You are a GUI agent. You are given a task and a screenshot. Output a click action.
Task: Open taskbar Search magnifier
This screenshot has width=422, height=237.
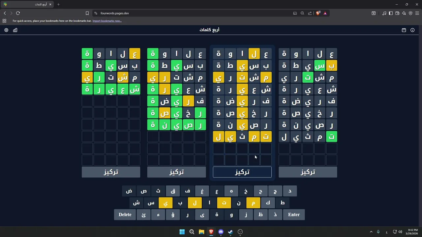[192, 232]
